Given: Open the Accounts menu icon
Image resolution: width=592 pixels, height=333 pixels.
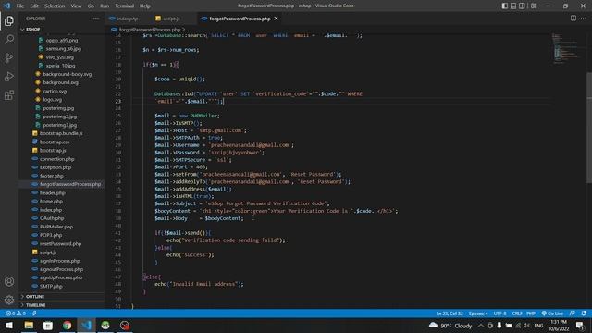Looking at the screenshot, I should pyautogui.click(x=9, y=281).
